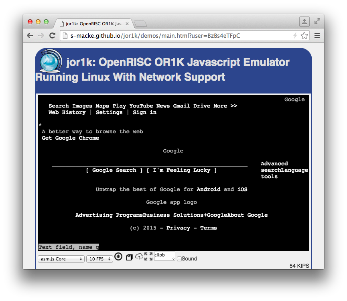Open the Chrome hamburger menu
This screenshot has height=301, width=347.
(317, 35)
